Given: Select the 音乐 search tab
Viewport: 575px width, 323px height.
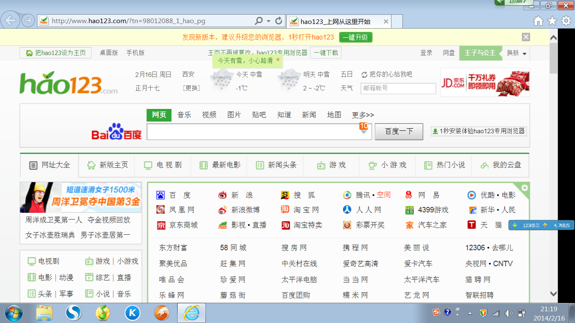Looking at the screenshot, I should [184, 115].
